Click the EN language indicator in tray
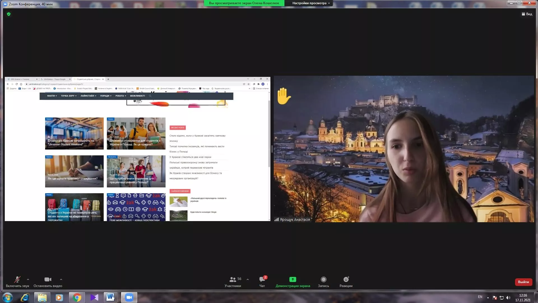 (480, 297)
